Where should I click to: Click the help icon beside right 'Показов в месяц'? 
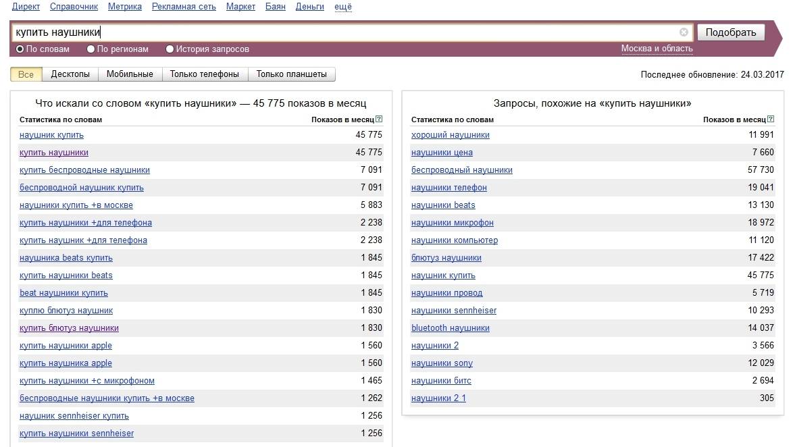[771, 120]
